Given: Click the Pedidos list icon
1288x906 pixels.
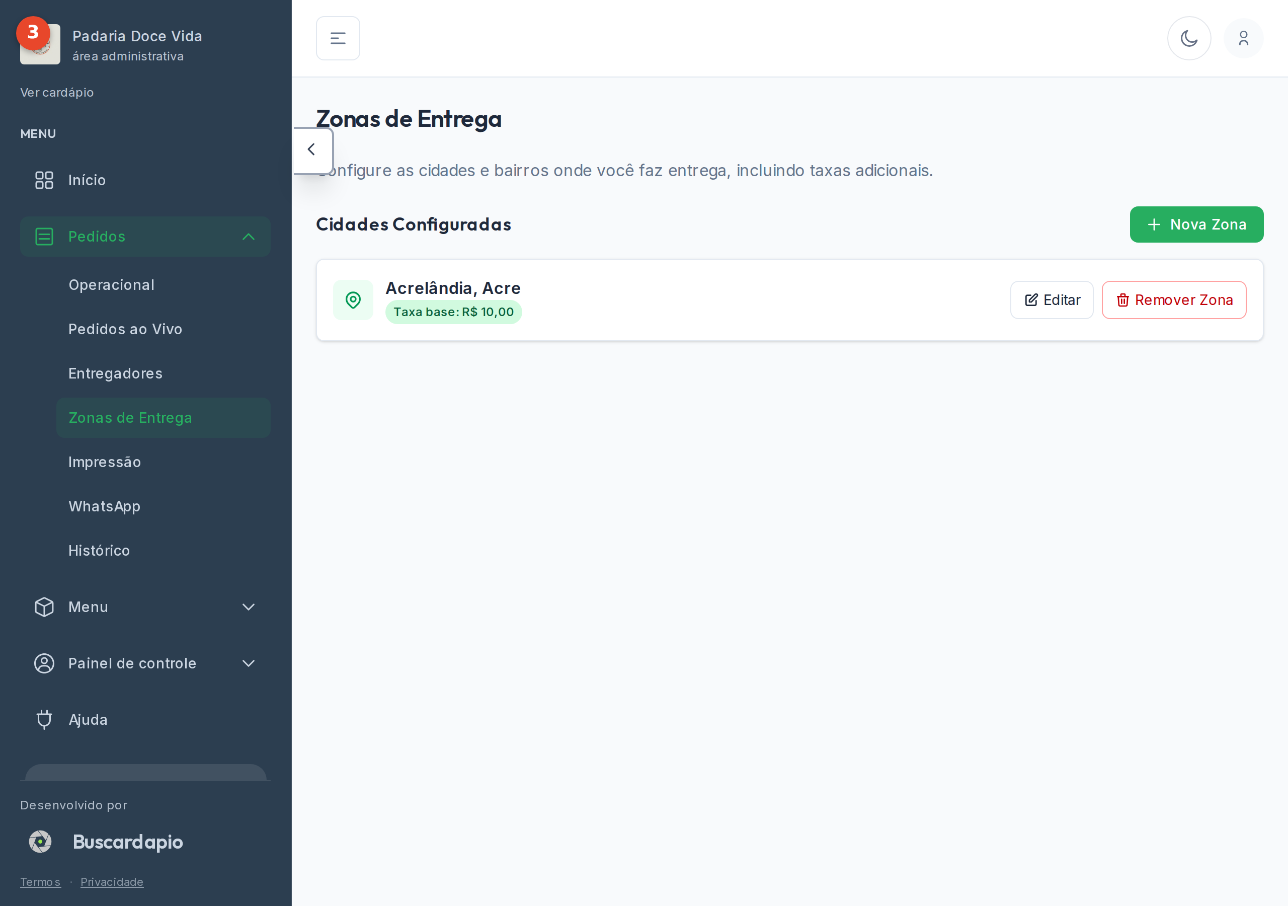Looking at the screenshot, I should click(44, 237).
